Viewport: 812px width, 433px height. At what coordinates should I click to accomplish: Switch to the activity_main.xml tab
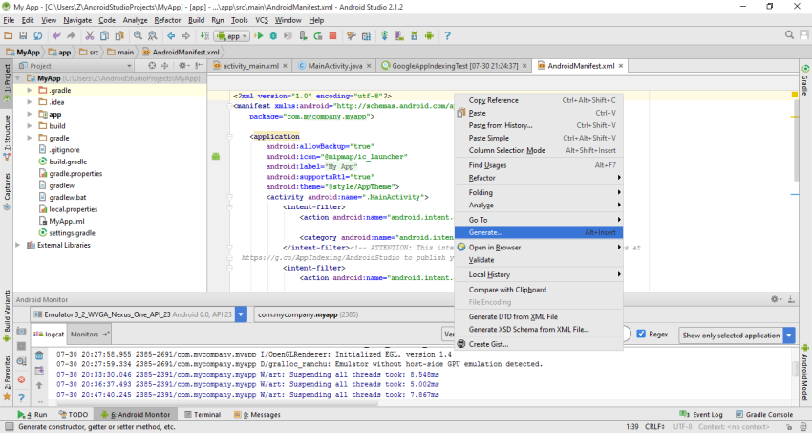tap(250, 66)
